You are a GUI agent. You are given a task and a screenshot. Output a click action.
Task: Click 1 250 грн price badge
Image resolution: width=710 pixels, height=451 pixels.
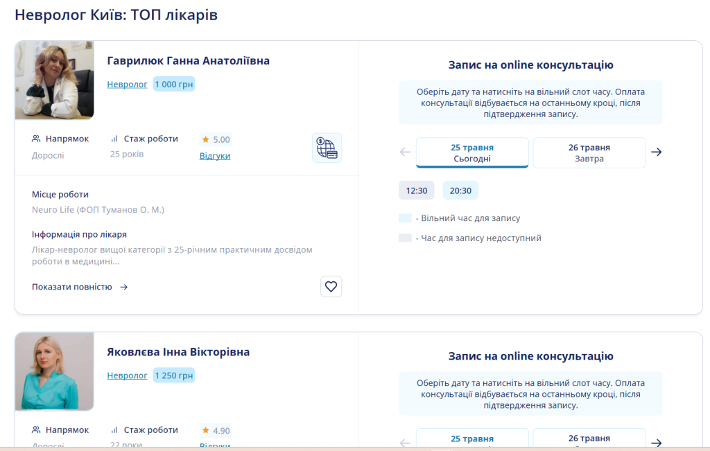pyautogui.click(x=174, y=375)
